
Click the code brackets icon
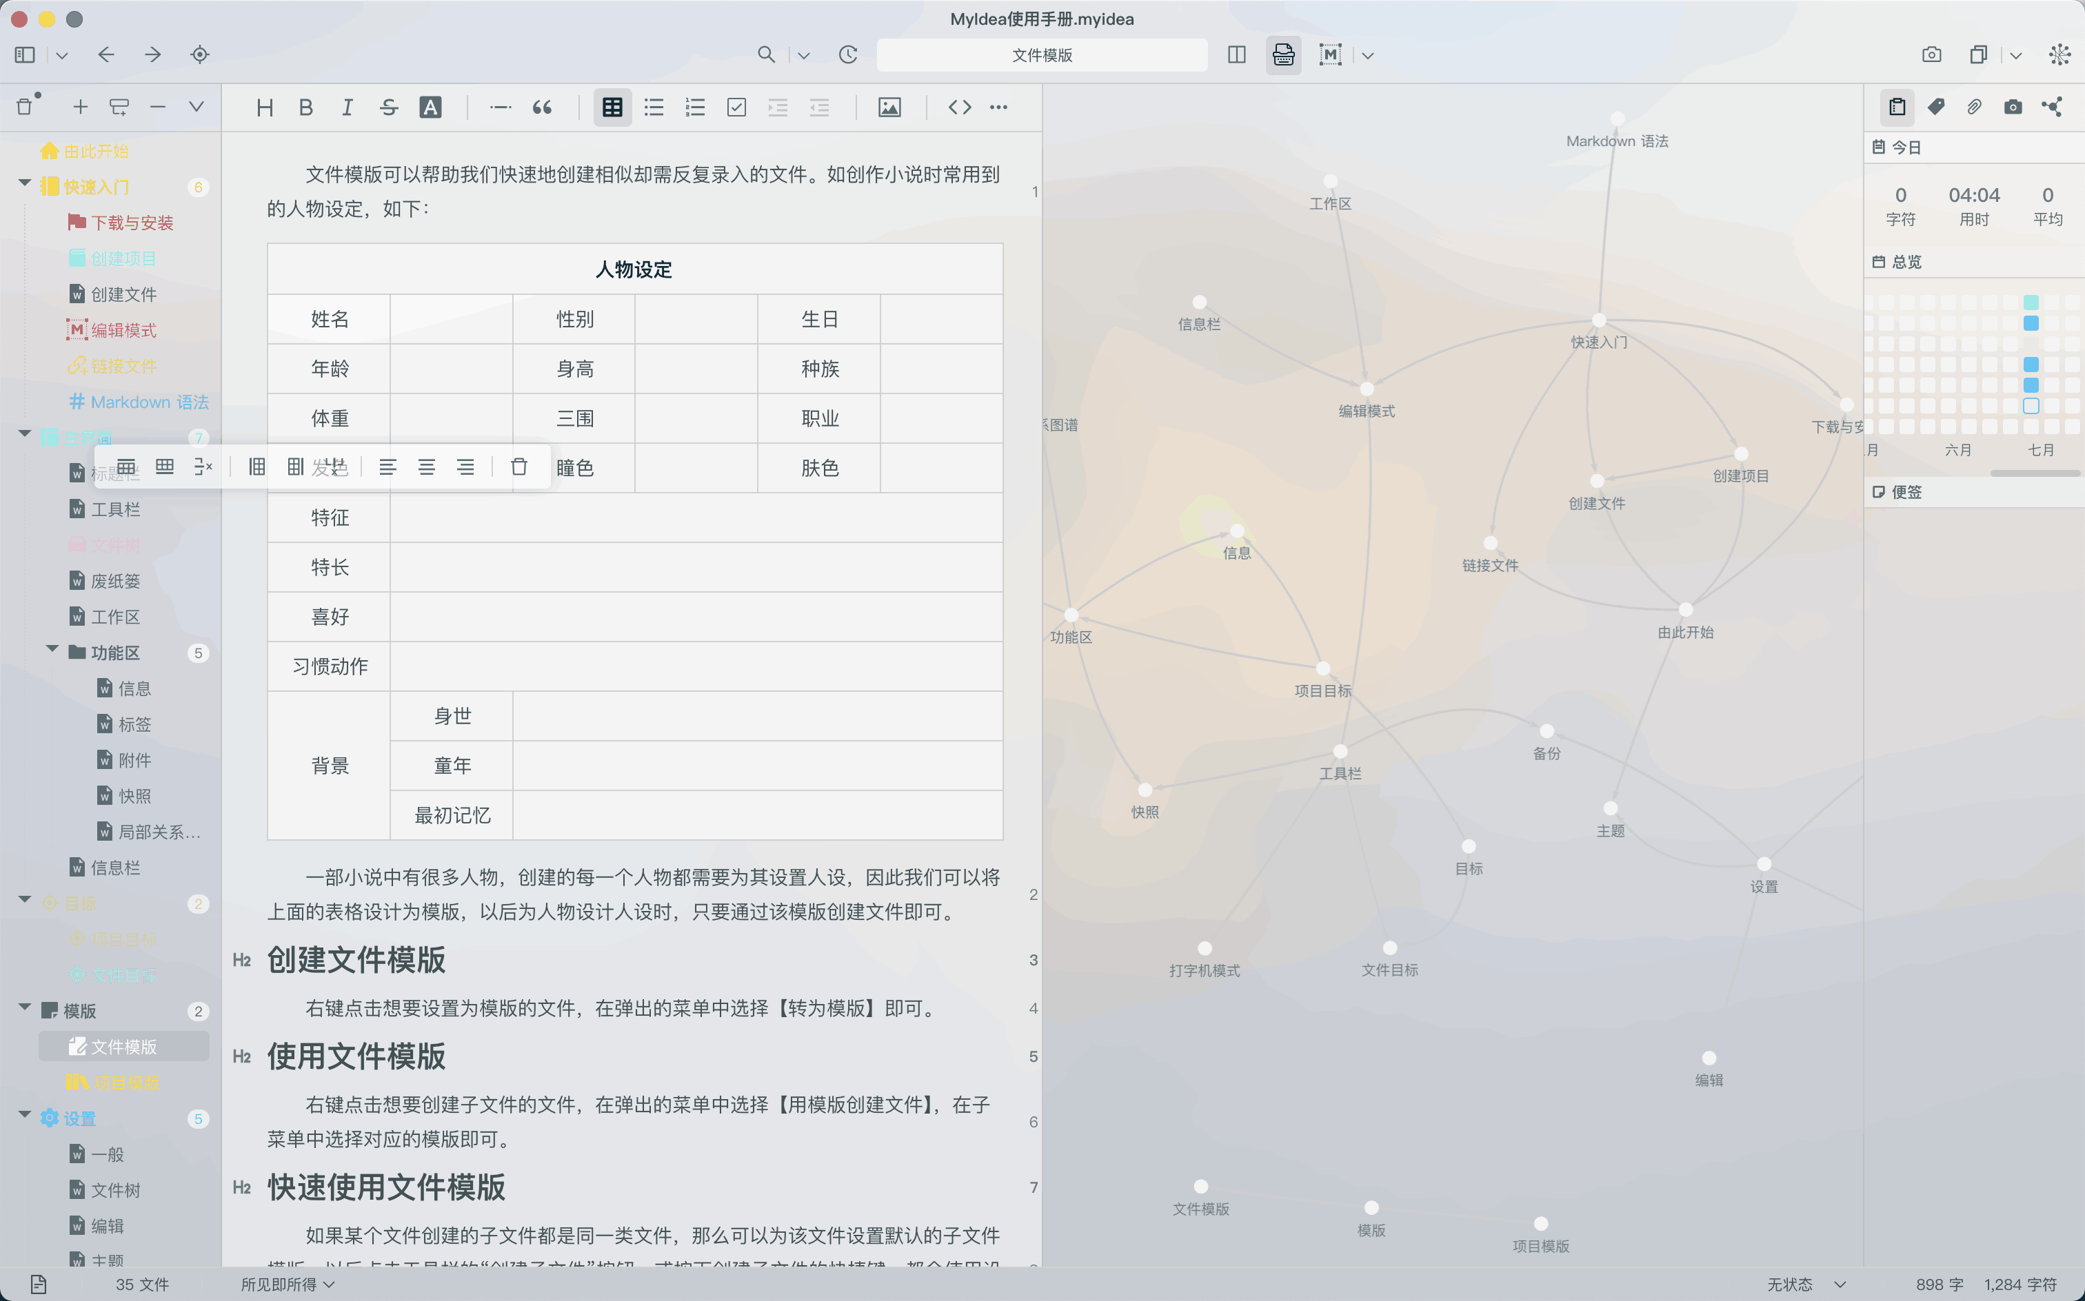pos(959,107)
